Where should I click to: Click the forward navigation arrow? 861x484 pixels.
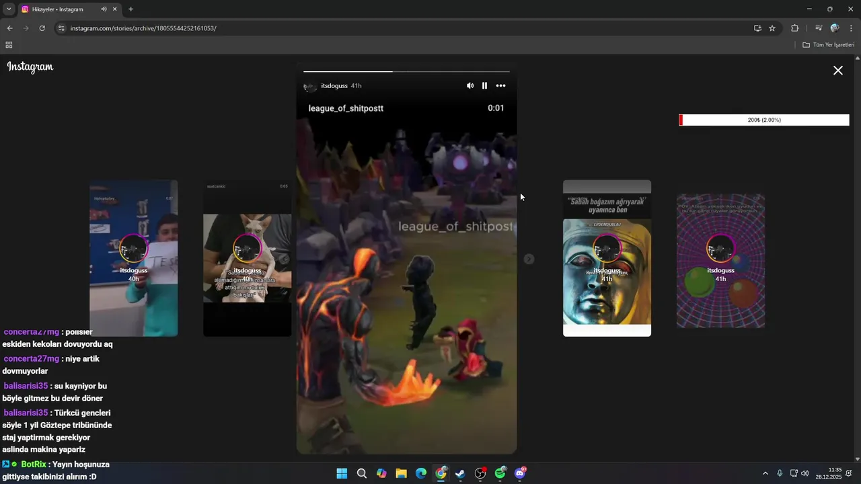[x=26, y=28]
